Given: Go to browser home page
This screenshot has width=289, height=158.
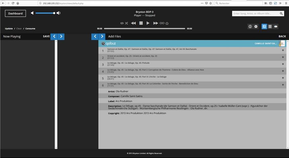Looking at the screenshot, I should point(18,3).
